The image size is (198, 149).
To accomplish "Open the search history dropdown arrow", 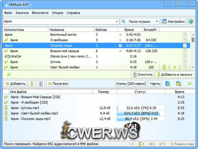I will click(117, 21).
